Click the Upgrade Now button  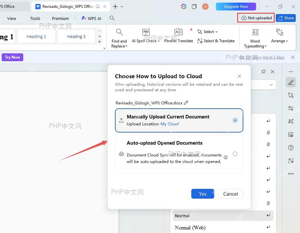tap(236, 7)
